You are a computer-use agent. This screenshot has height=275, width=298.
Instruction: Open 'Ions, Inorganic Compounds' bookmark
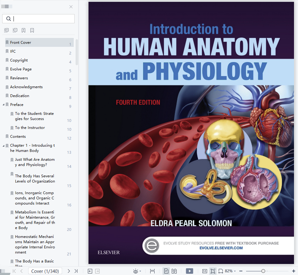click(x=35, y=198)
